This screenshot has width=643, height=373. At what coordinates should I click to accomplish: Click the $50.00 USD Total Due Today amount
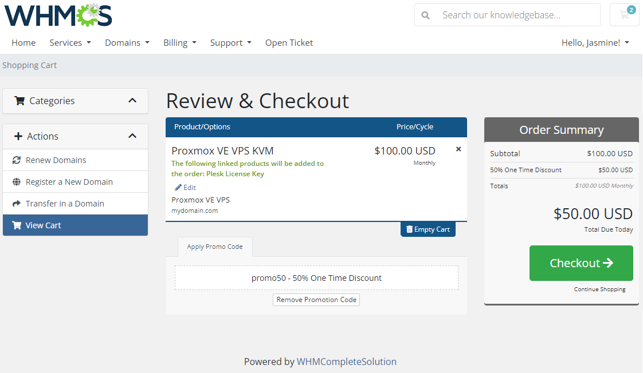[593, 214]
